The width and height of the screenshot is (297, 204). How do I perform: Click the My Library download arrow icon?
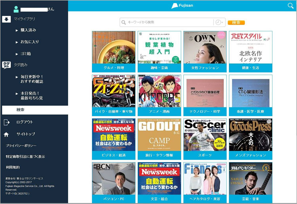pos(6,19)
